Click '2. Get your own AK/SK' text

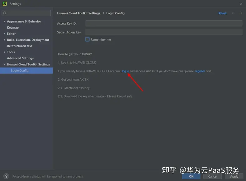[x=73, y=80]
